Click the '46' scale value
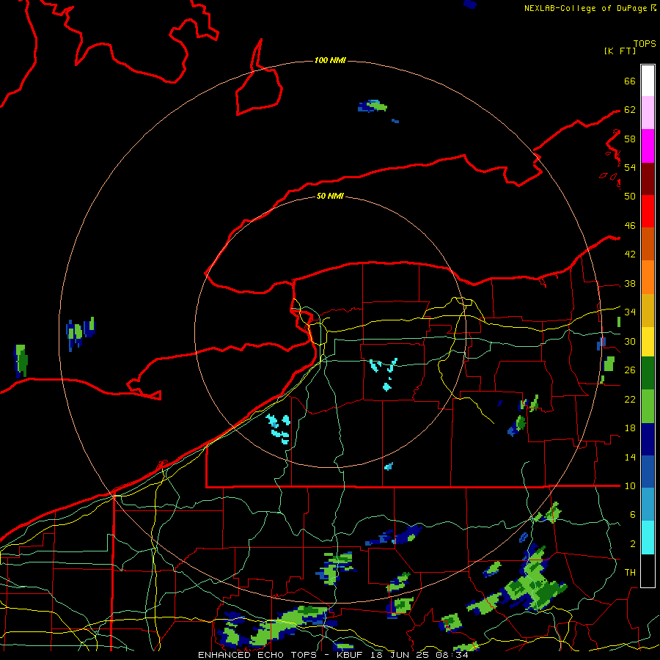The height and width of the screenshot is (660, 660). [x=630, y=226]
